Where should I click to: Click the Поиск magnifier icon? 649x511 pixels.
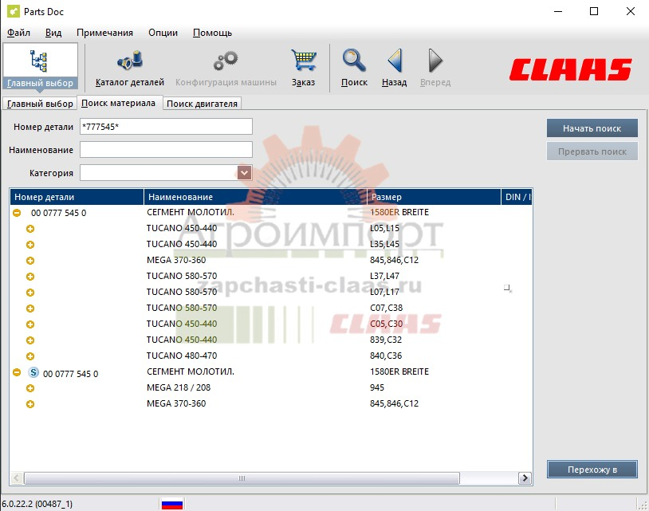click(x=354, y=61)
